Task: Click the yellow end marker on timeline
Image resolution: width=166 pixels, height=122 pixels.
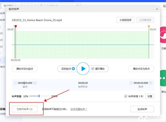Action: [x=149, y=26]
